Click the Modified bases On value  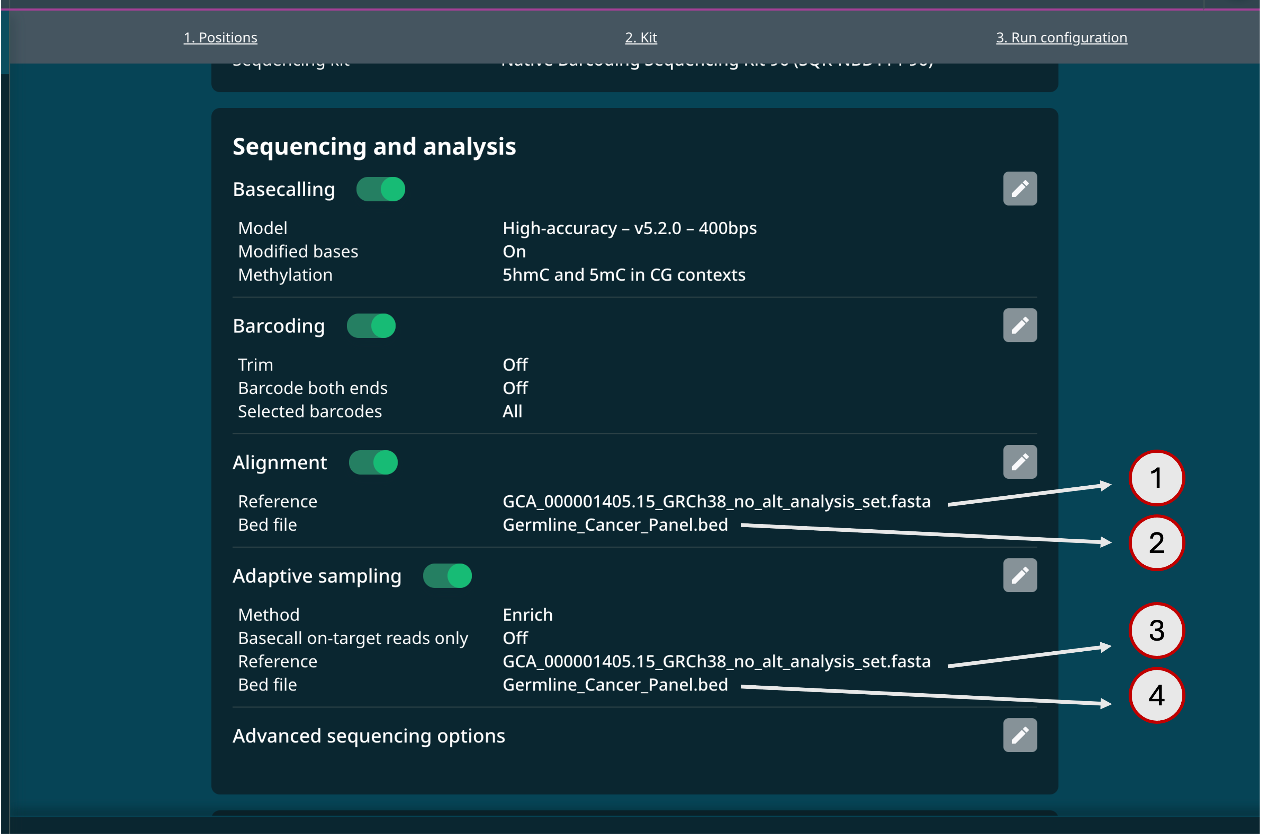pyautogui.click(x=514, y=252)
